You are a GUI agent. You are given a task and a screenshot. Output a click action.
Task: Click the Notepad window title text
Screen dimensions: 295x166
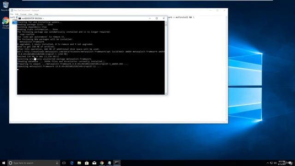tap(26, 10)
